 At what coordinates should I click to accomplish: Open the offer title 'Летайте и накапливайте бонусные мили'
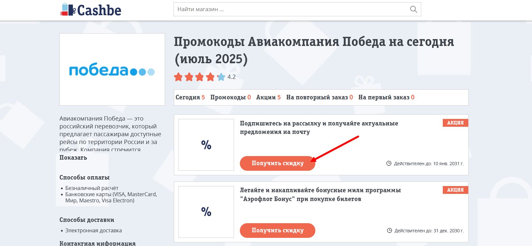[320, 195]
